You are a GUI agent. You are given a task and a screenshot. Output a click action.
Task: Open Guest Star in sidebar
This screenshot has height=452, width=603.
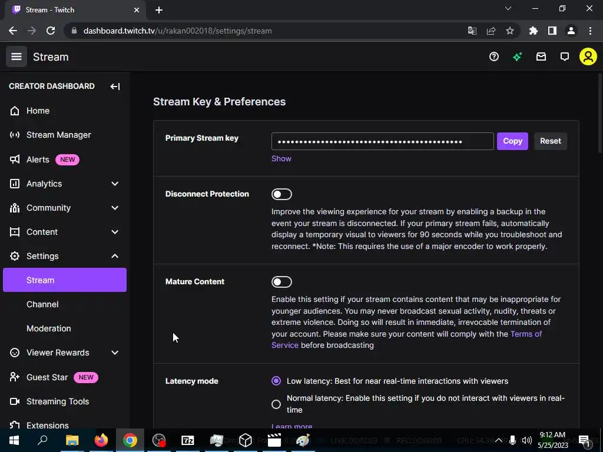tap(47, 377)
